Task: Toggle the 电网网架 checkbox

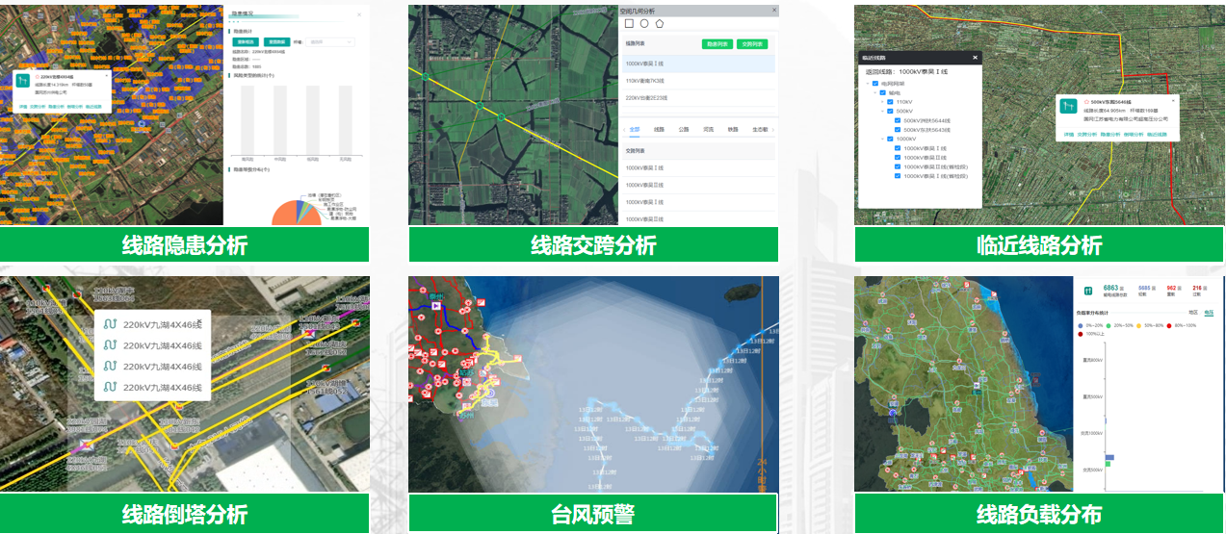Action: (875, 84)
